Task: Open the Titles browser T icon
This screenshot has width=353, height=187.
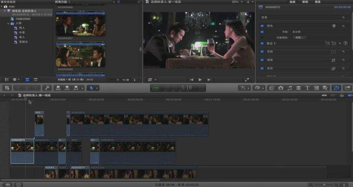Action: 307,88
